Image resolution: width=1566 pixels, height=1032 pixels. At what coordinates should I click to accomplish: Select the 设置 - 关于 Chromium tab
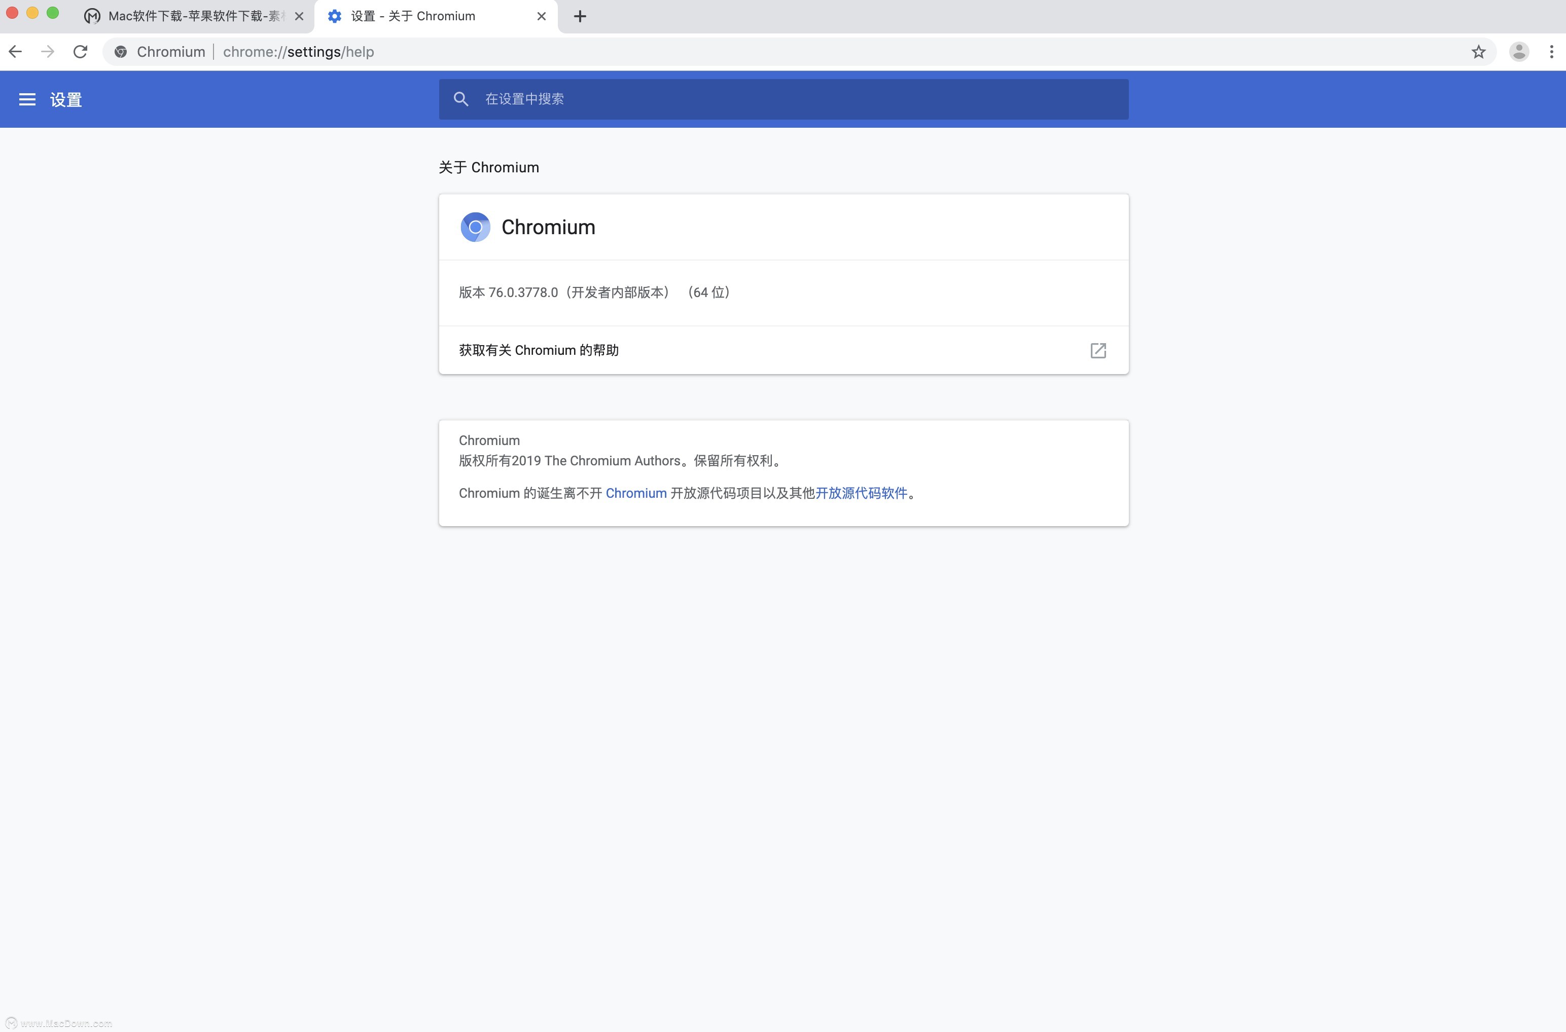click(x=436, y=16)
